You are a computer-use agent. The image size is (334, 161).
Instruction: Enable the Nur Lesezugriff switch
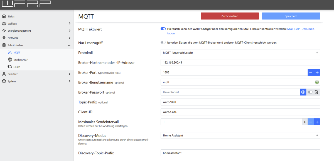[x=163, y=43]
